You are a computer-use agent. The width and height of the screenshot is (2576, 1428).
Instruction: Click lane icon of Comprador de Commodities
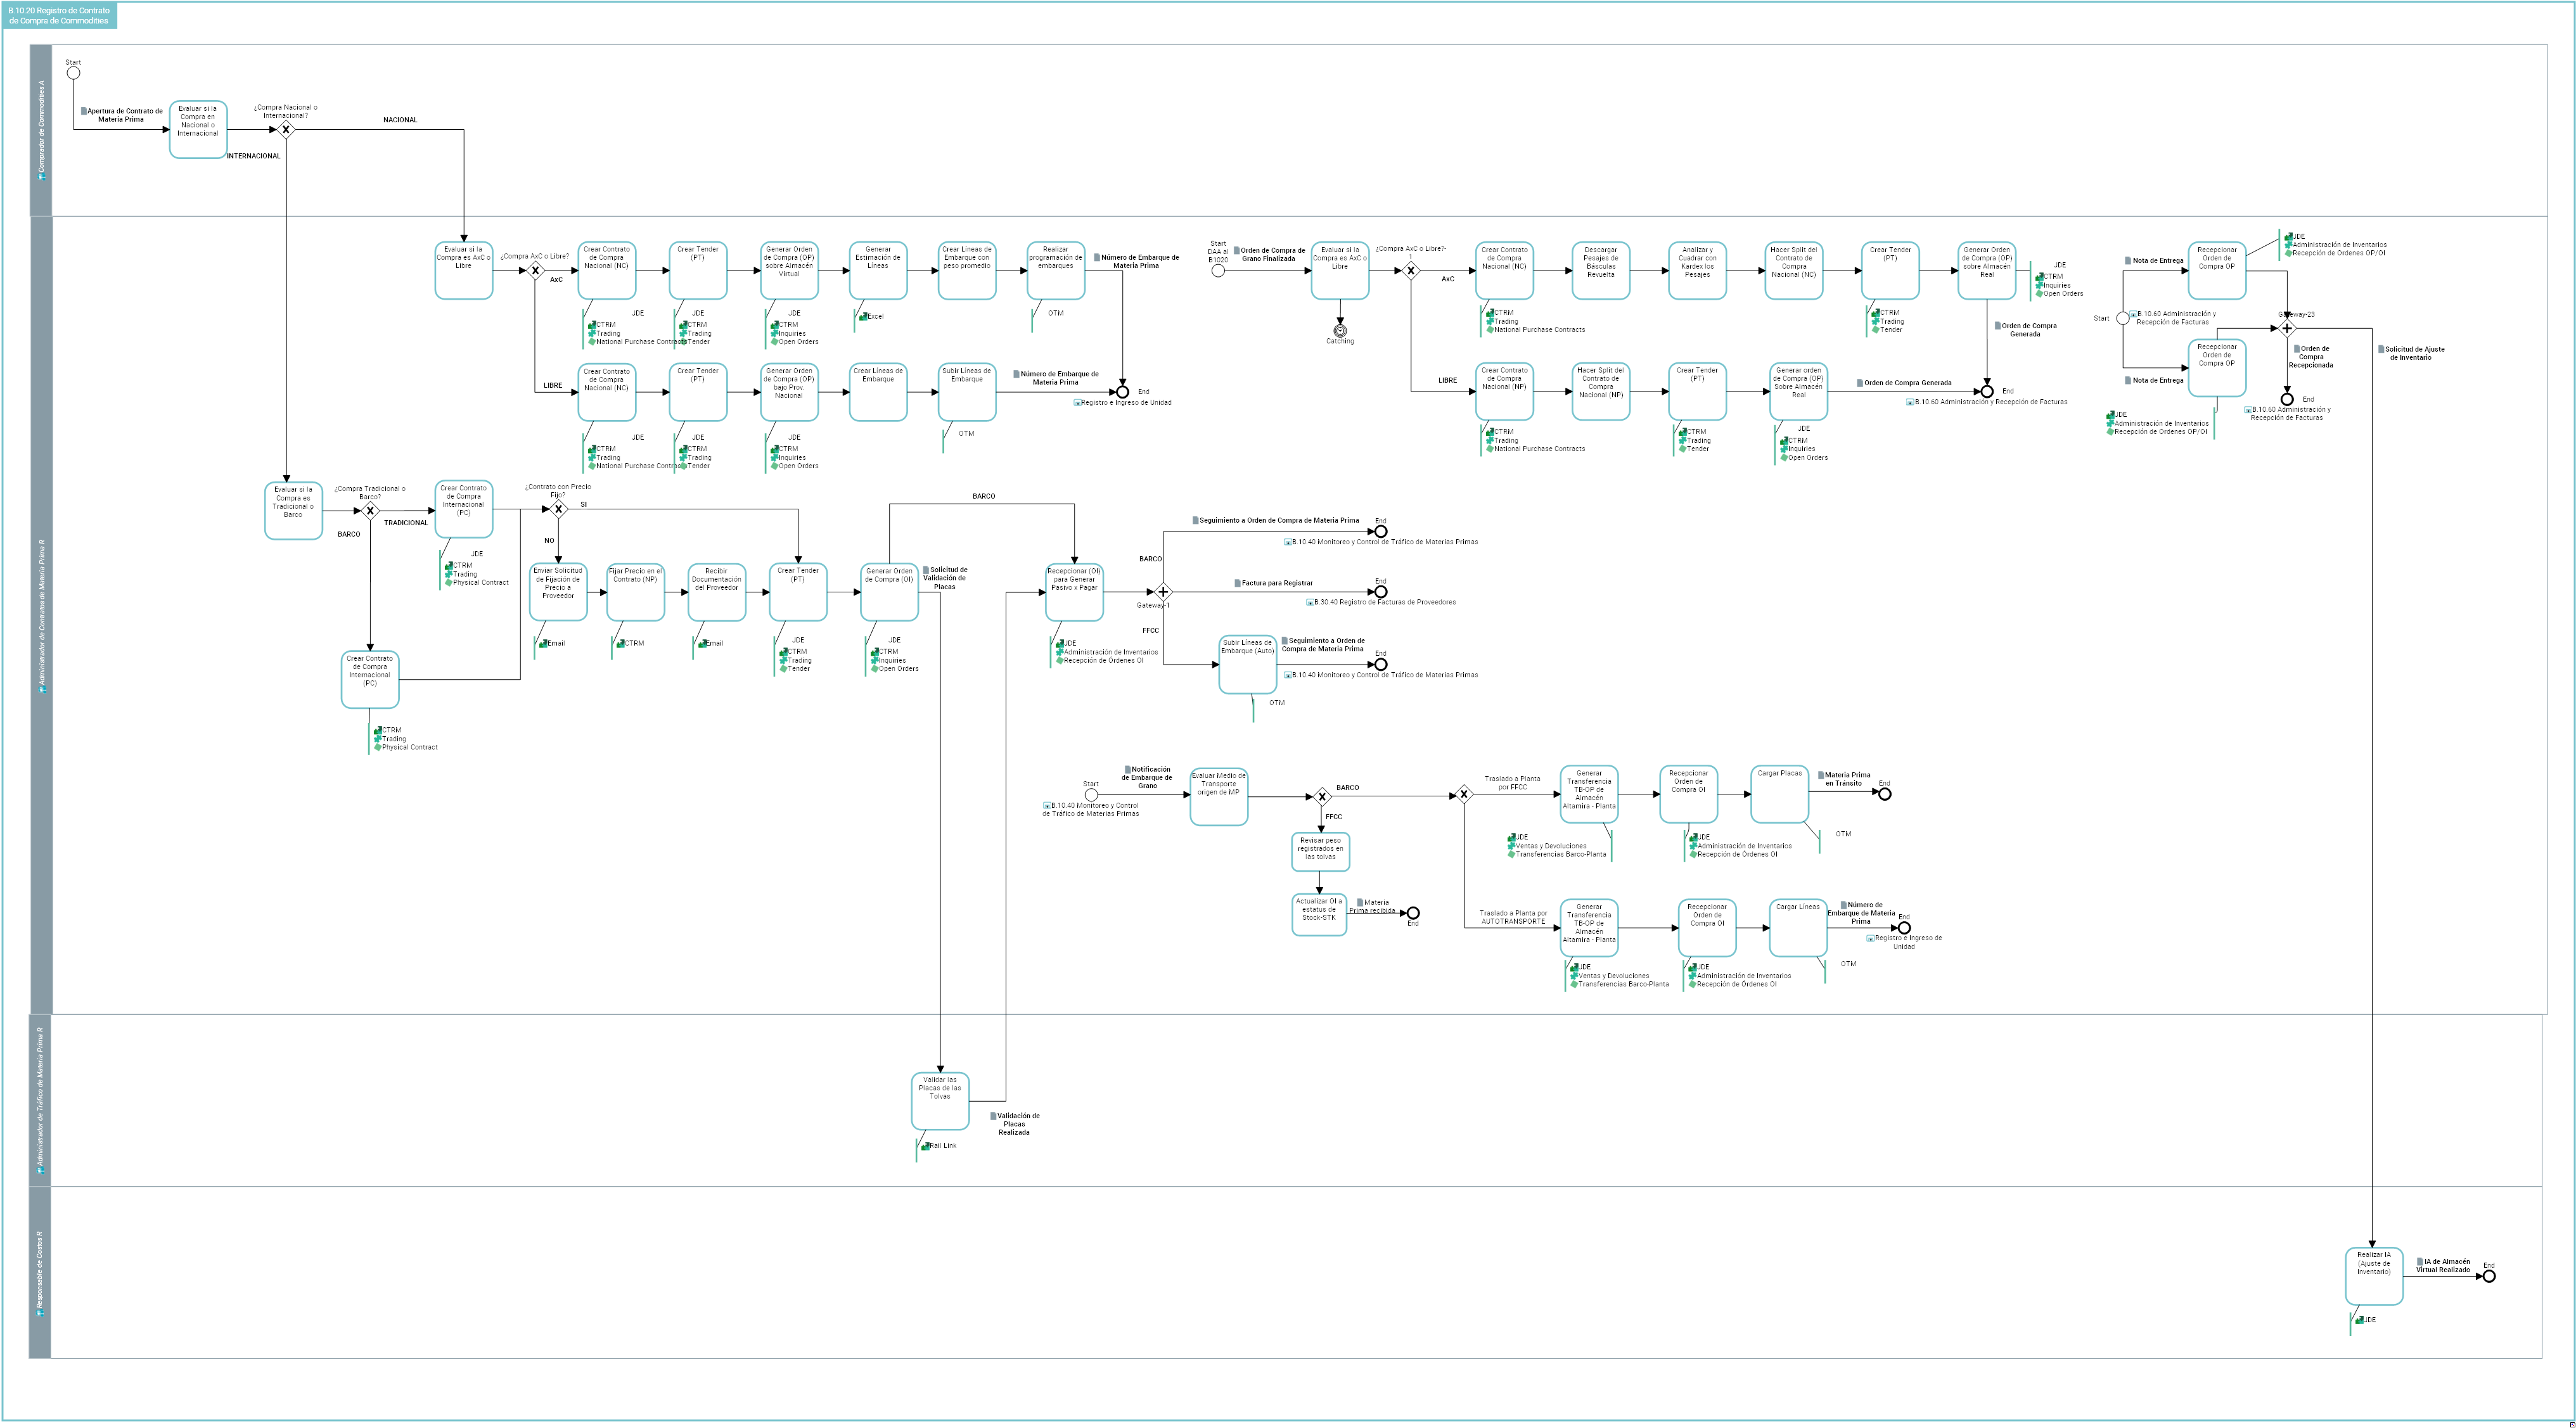coord(41,176)
